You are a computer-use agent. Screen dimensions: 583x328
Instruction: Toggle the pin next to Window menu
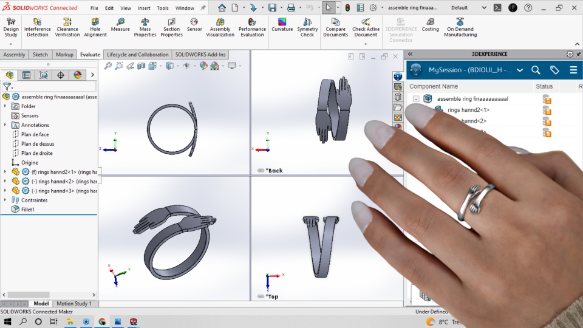(x=203, y=7)
